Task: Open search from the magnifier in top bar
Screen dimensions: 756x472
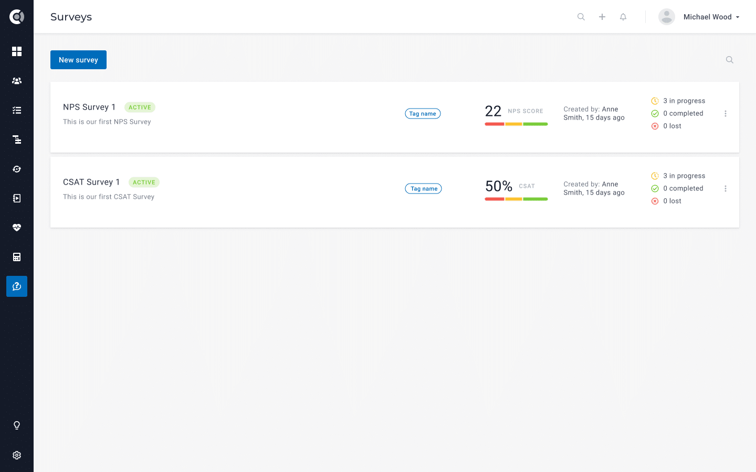Action: [581, 16]
